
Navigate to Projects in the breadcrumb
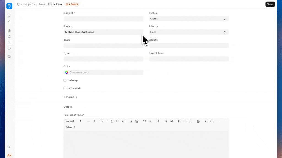click(x=29, y=4)
